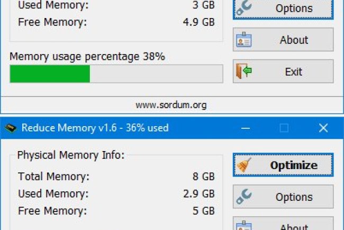Screen dimensions: 344x230
Task: Click the "Physical Memory Info:" group heading
Action: (71, 155)
